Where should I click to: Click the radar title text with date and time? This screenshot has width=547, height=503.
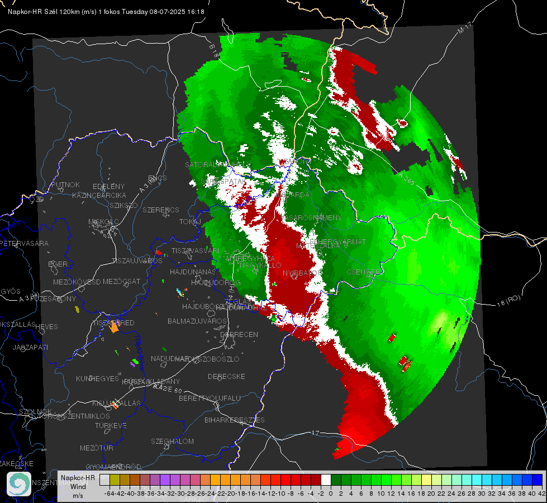[x=106, y=12]
